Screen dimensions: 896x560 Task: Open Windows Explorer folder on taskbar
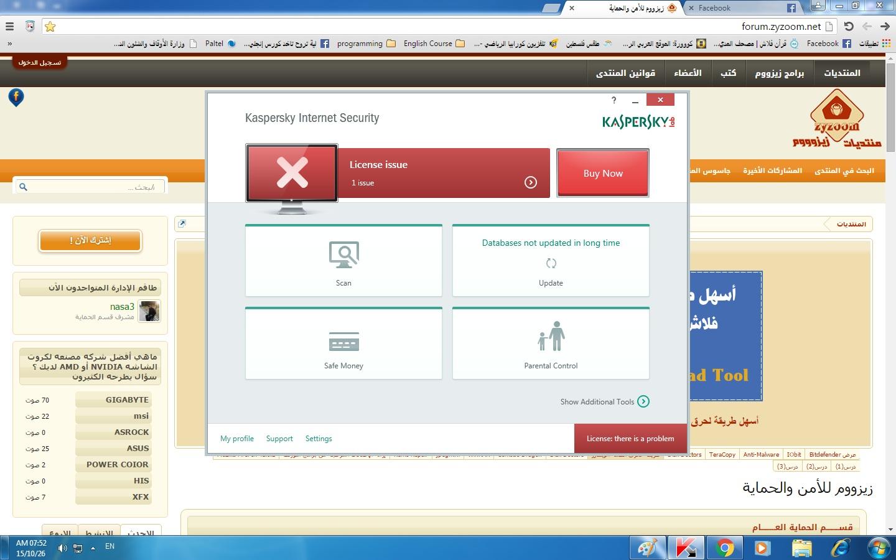pos(801,548)
